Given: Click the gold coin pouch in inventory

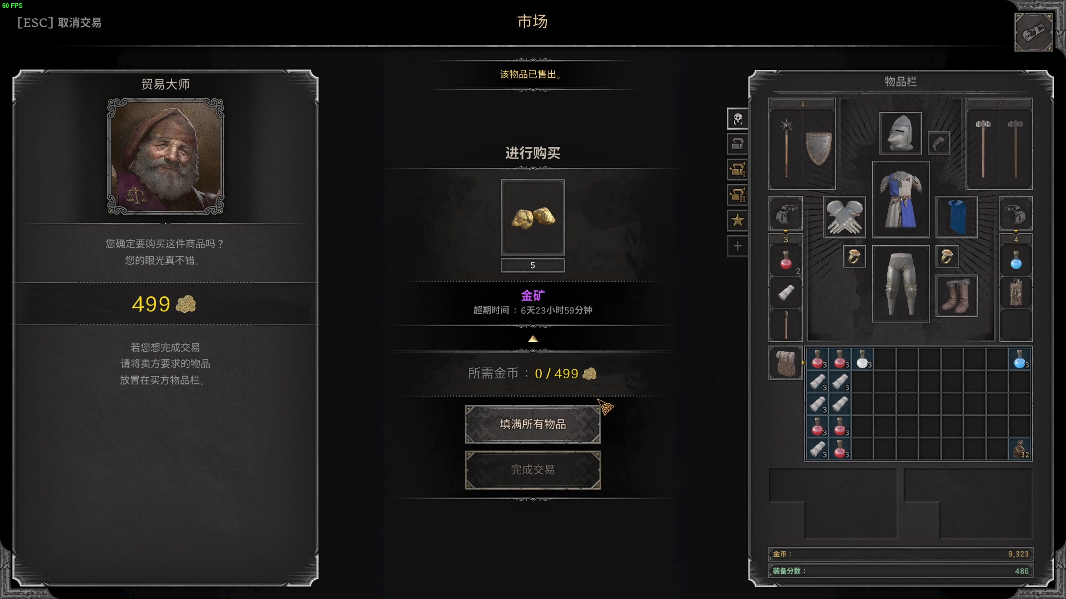Looking at the screenshot, I should point(1020,449).
